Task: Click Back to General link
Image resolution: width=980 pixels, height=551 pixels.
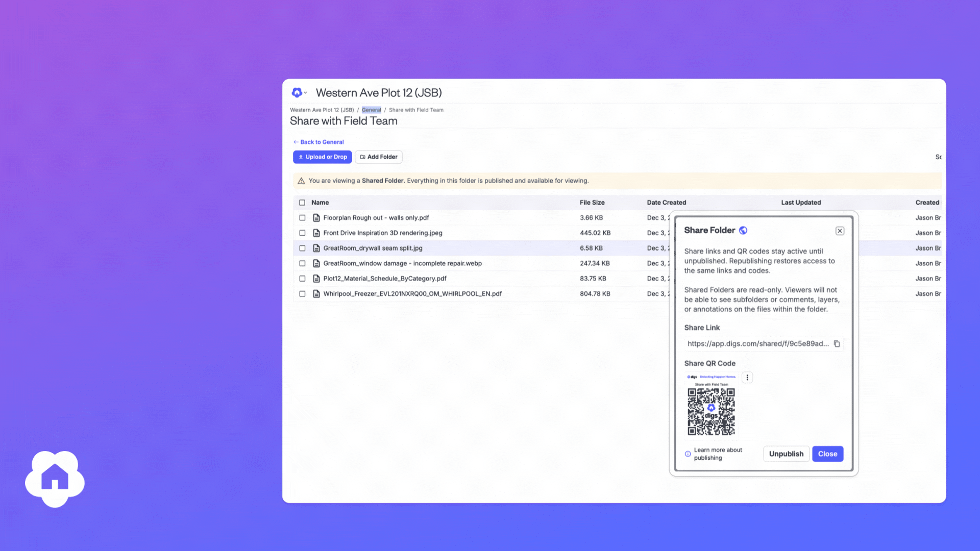Action: pyautogui.click(x=318, y=142)
